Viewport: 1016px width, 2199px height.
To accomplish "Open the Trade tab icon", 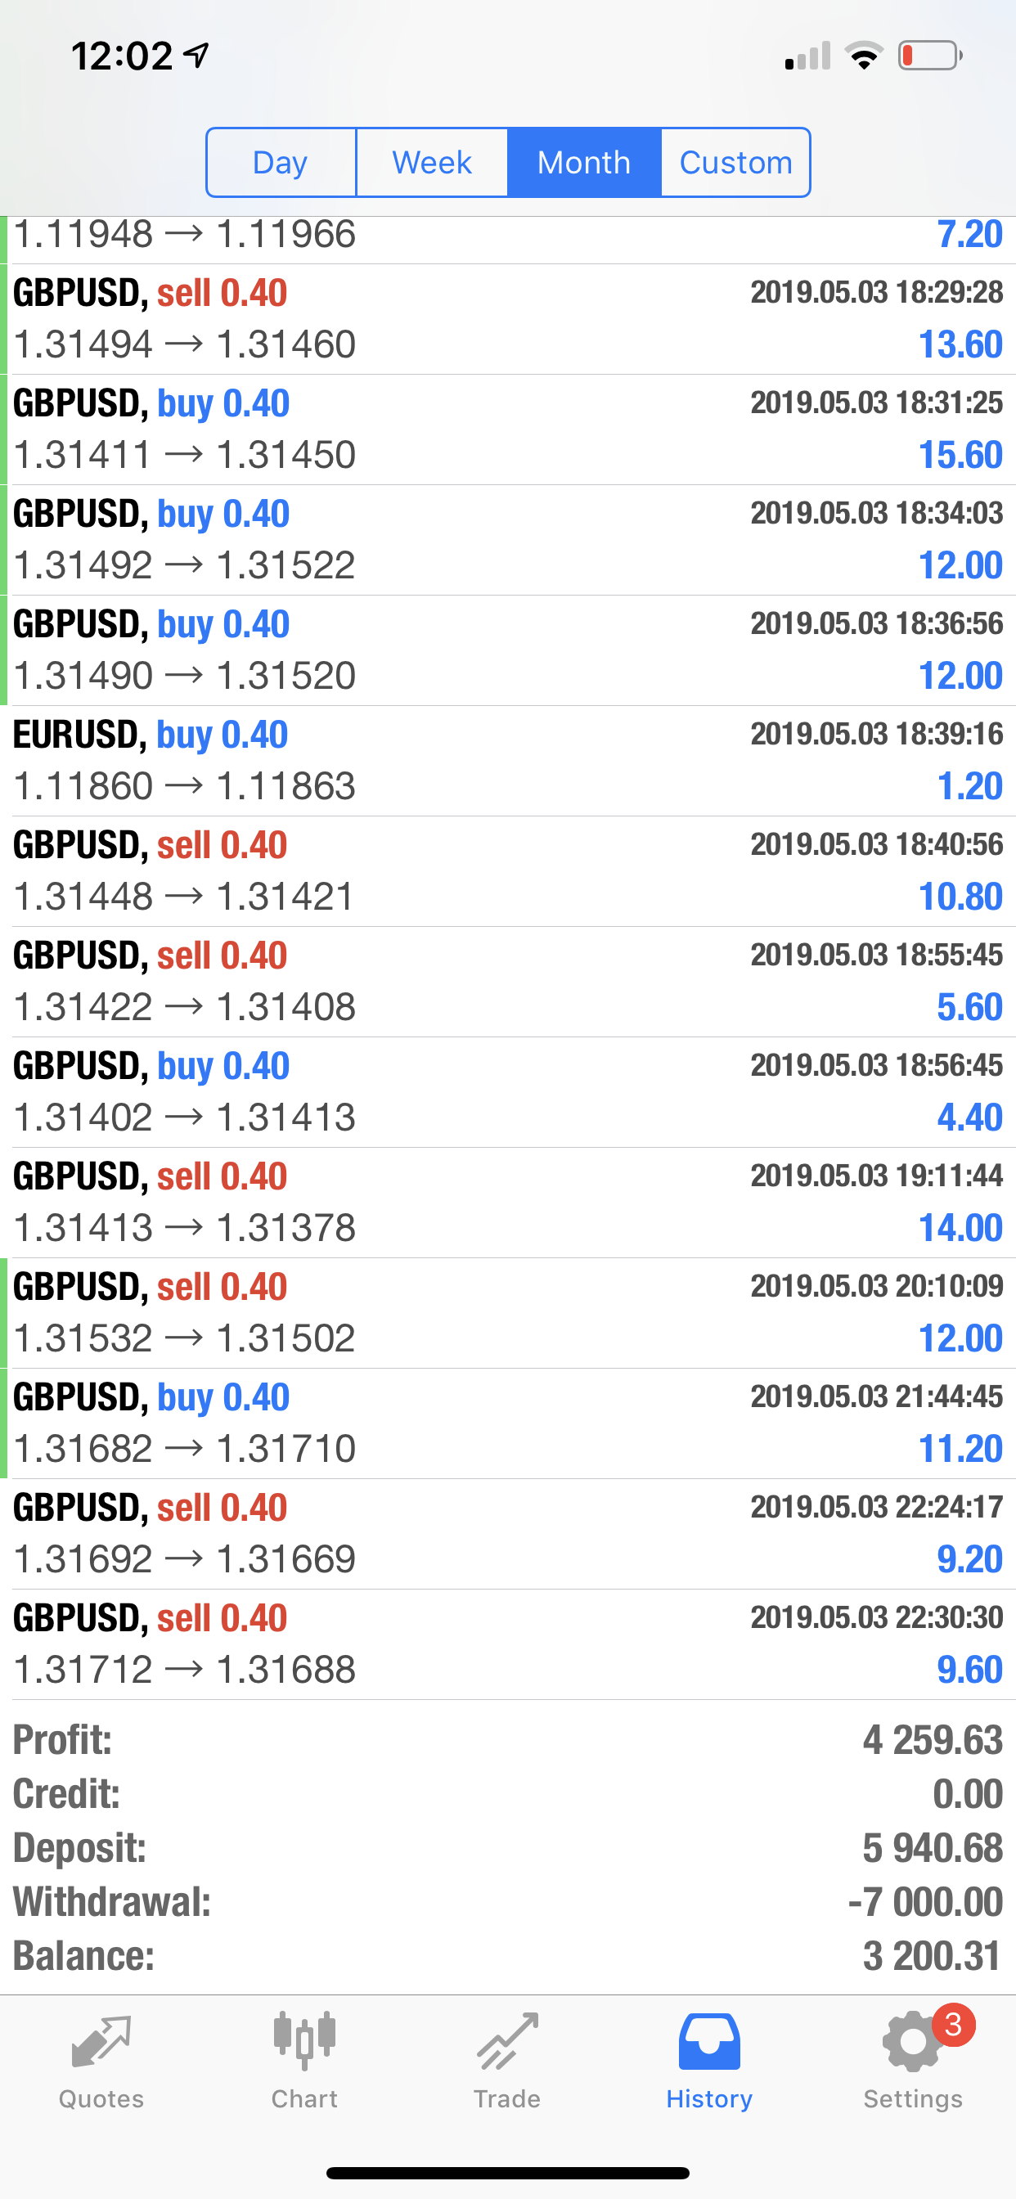I will pos(507,2041).
